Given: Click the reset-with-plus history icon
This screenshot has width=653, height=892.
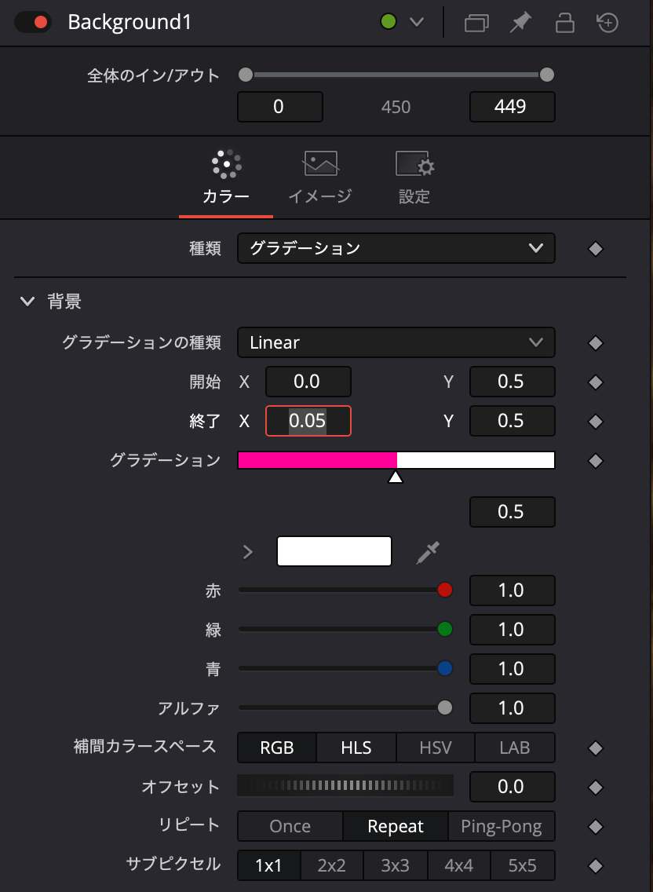Looking at the screenshot, I should click(x=607, y=23).
